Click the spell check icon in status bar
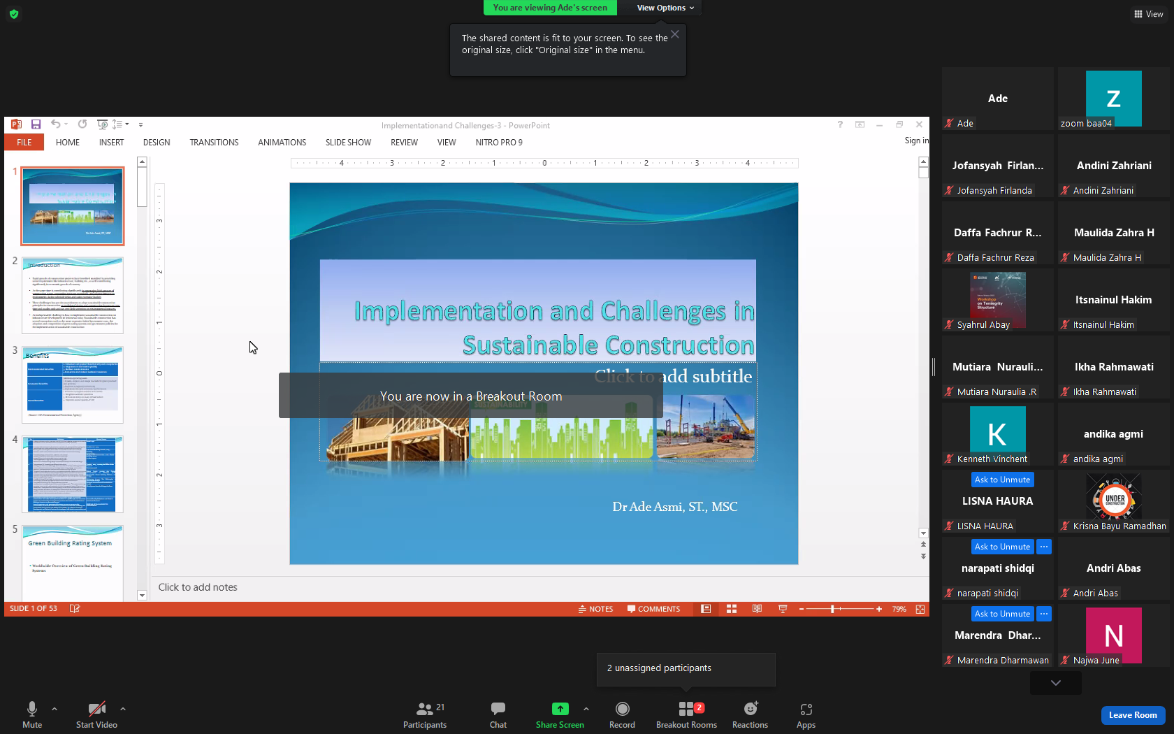 75,609
